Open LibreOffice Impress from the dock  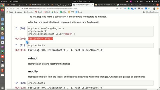point(2,33)
